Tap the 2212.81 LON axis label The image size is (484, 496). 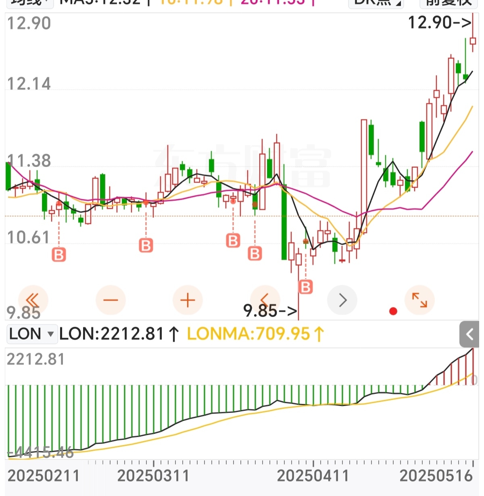[x=35, y=359]
